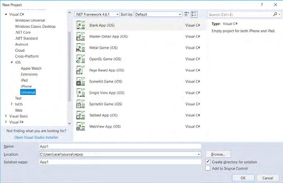Click the tree scroll down arrow
The width and height of the screenshot is (283, 183).
(x=70, y=123)
